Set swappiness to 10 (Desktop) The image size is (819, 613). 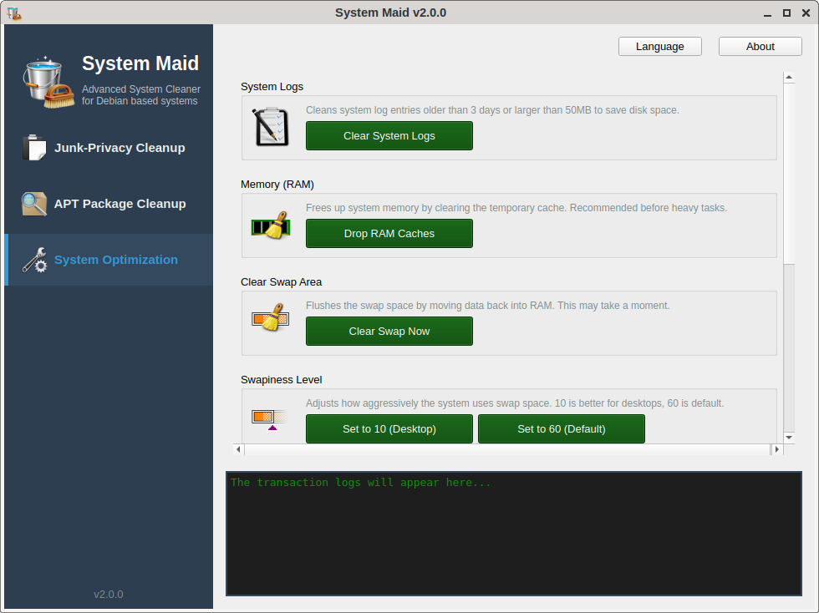coord(389,429)
